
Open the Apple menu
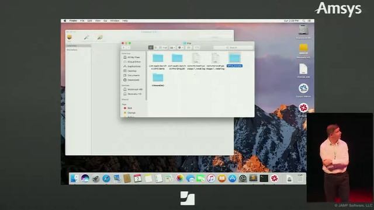tap(65, 21)
